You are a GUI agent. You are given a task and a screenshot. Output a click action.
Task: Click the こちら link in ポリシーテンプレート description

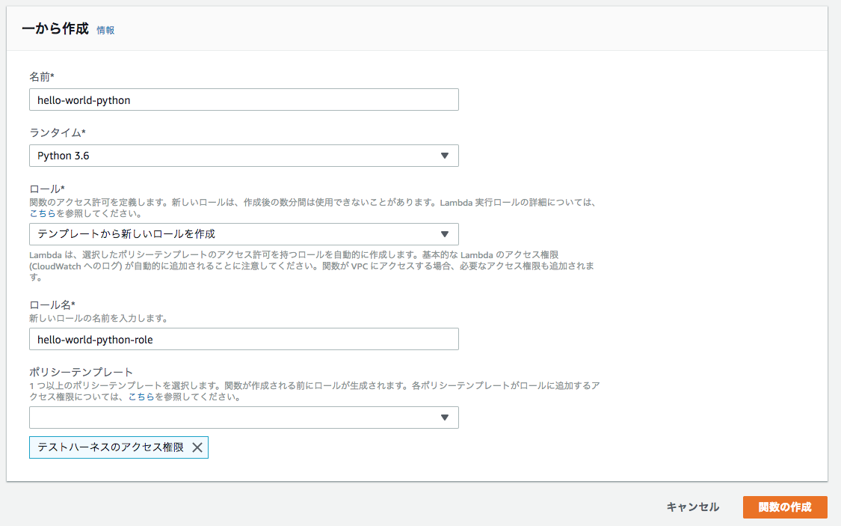tap(141, 397)
